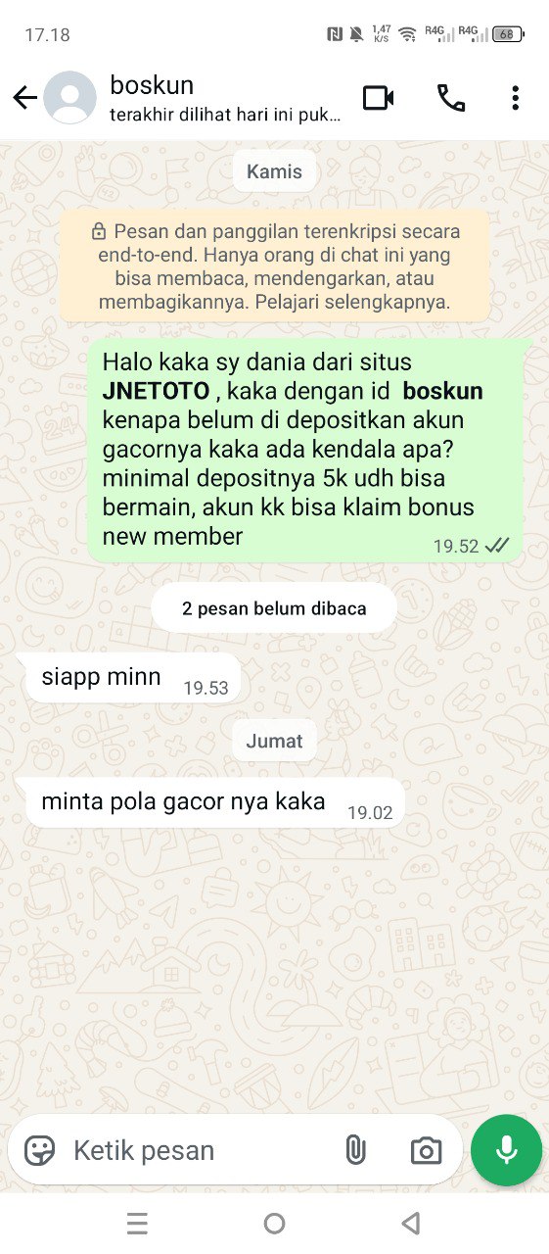Open the camera from message bar
Screen dimensions: 549x1254
tap(426, 1150)
